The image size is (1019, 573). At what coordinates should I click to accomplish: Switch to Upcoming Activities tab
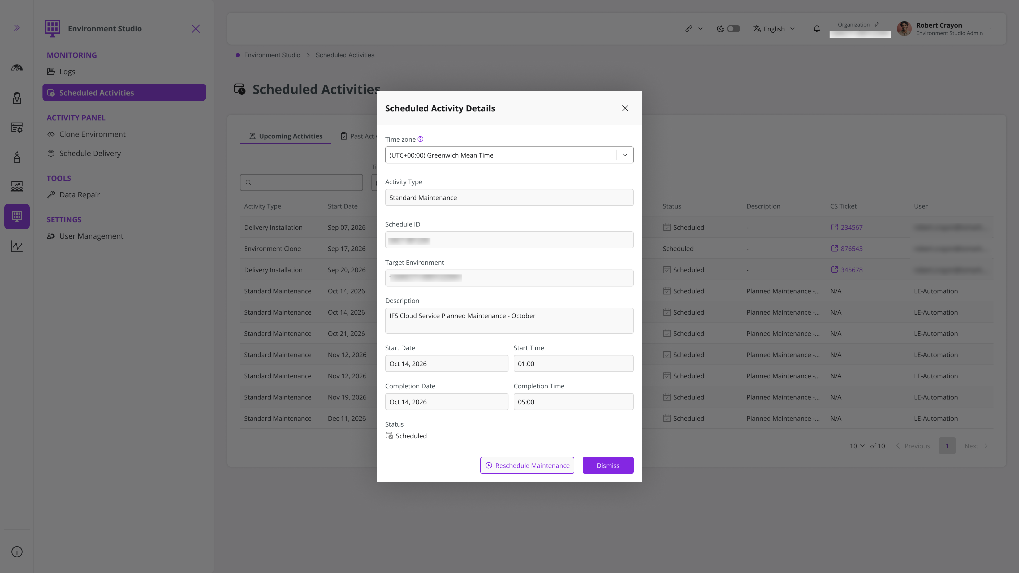pos(286,136)
